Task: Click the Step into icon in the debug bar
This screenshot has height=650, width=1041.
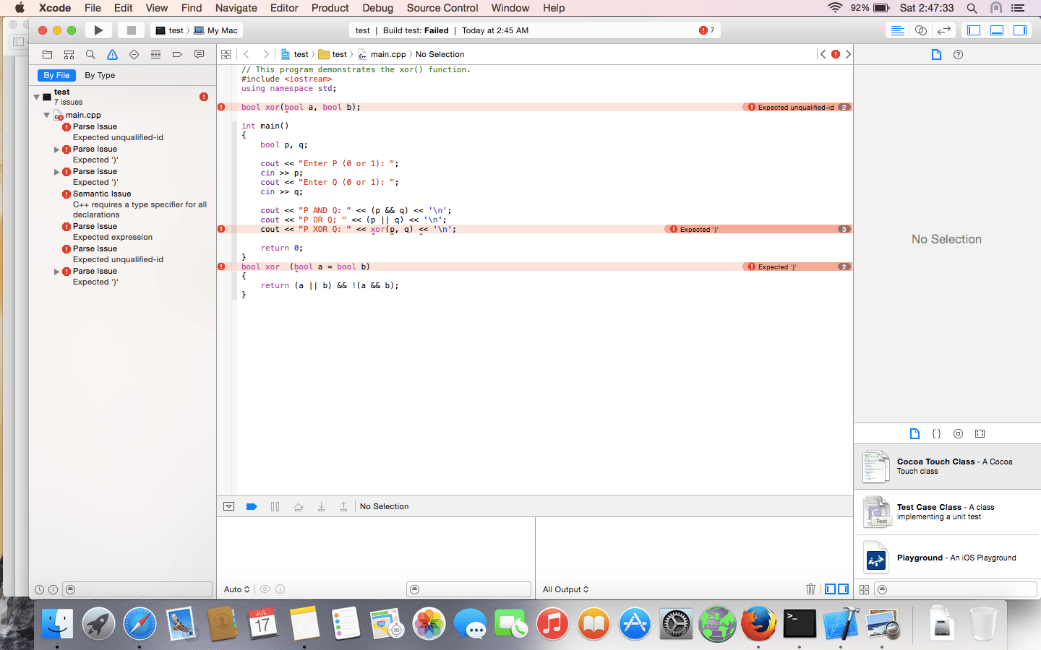Action: tap(321, 506)
